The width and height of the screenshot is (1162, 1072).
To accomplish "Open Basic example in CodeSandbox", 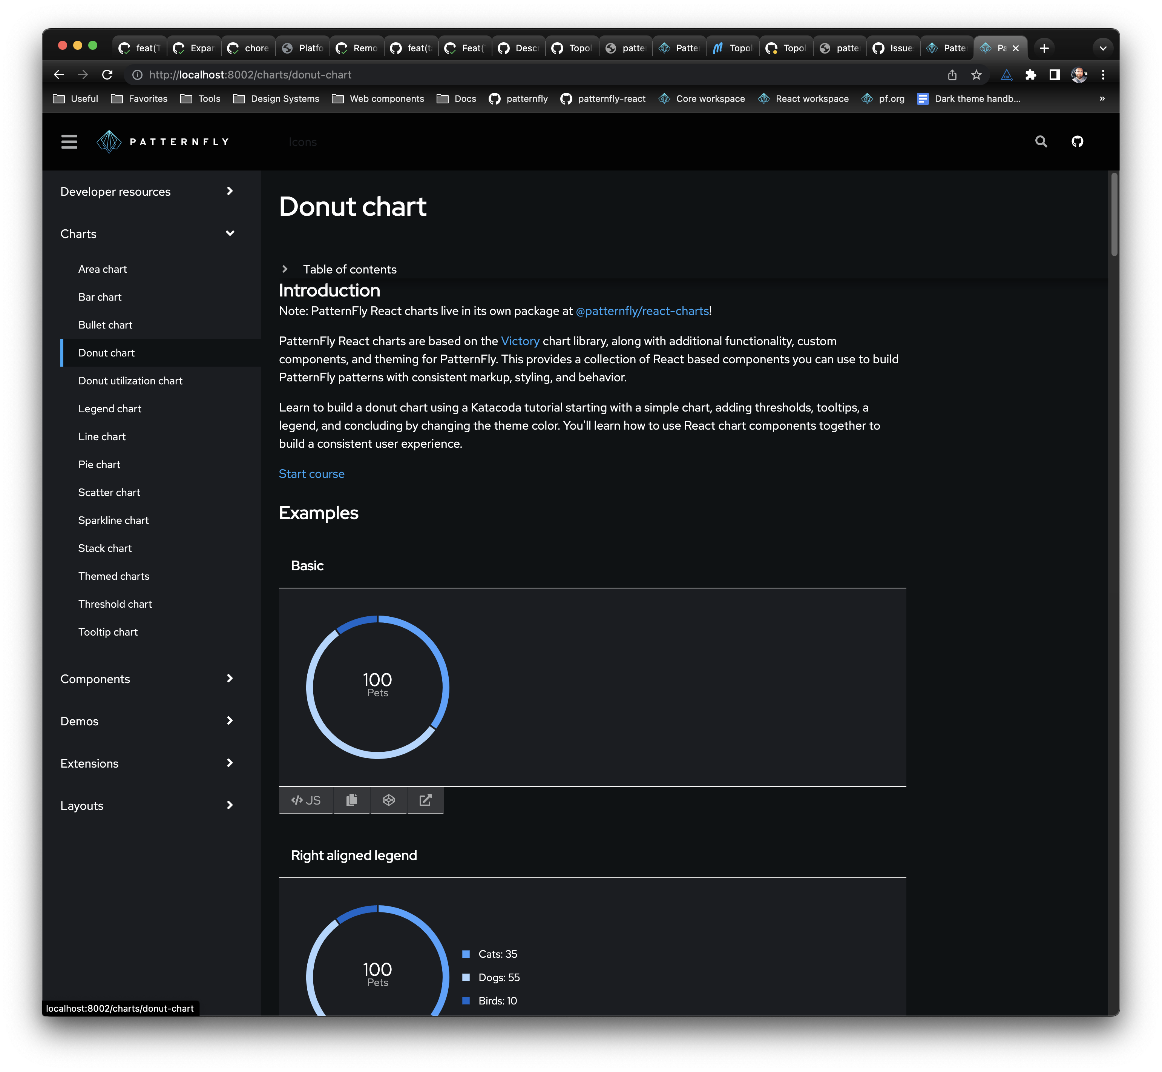I will pos(388,800).
